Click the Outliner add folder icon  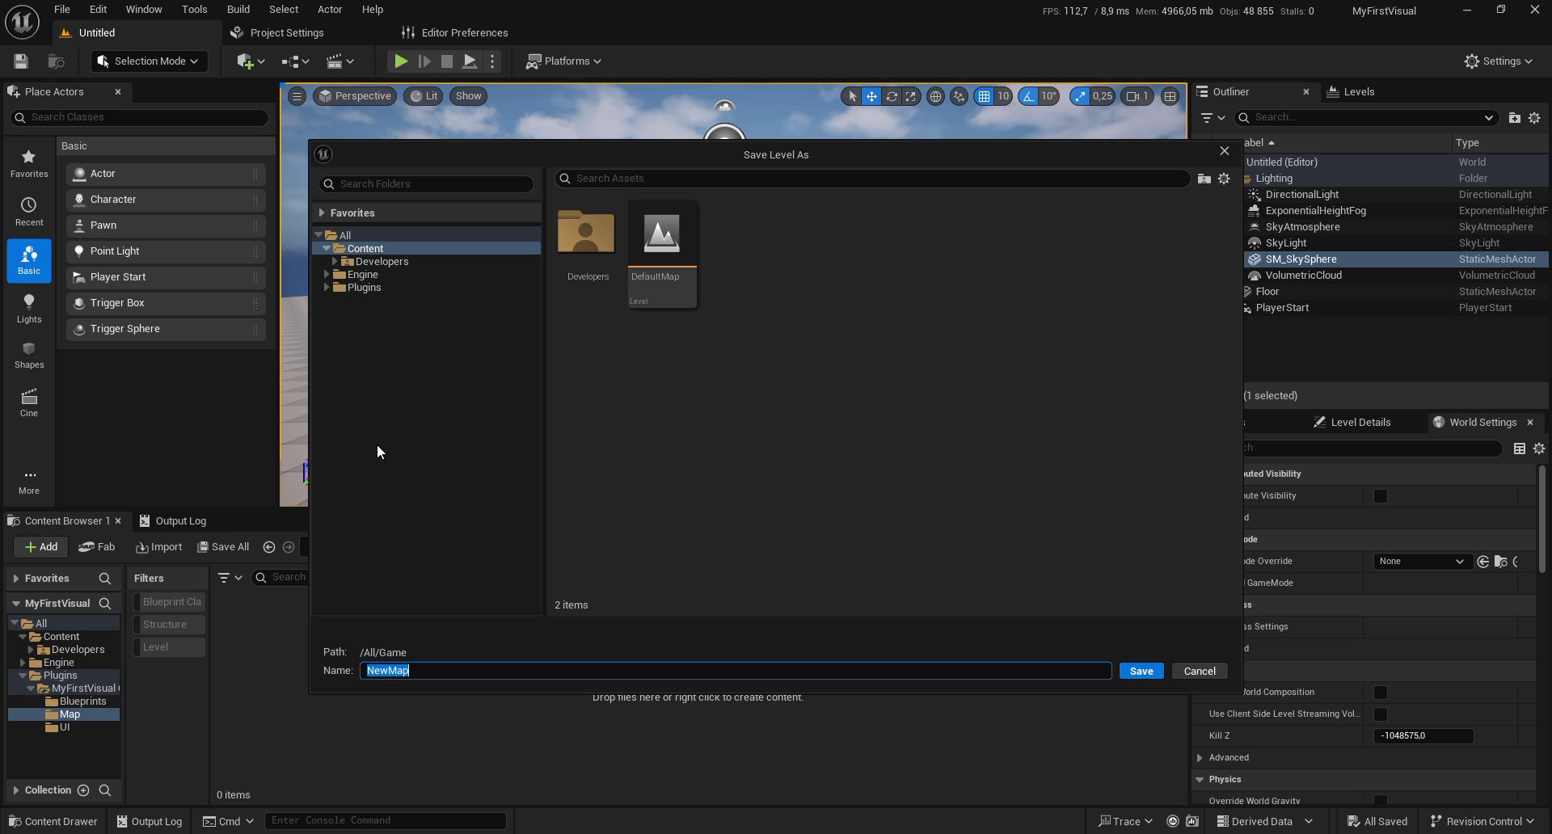(x=1514, y=118)
